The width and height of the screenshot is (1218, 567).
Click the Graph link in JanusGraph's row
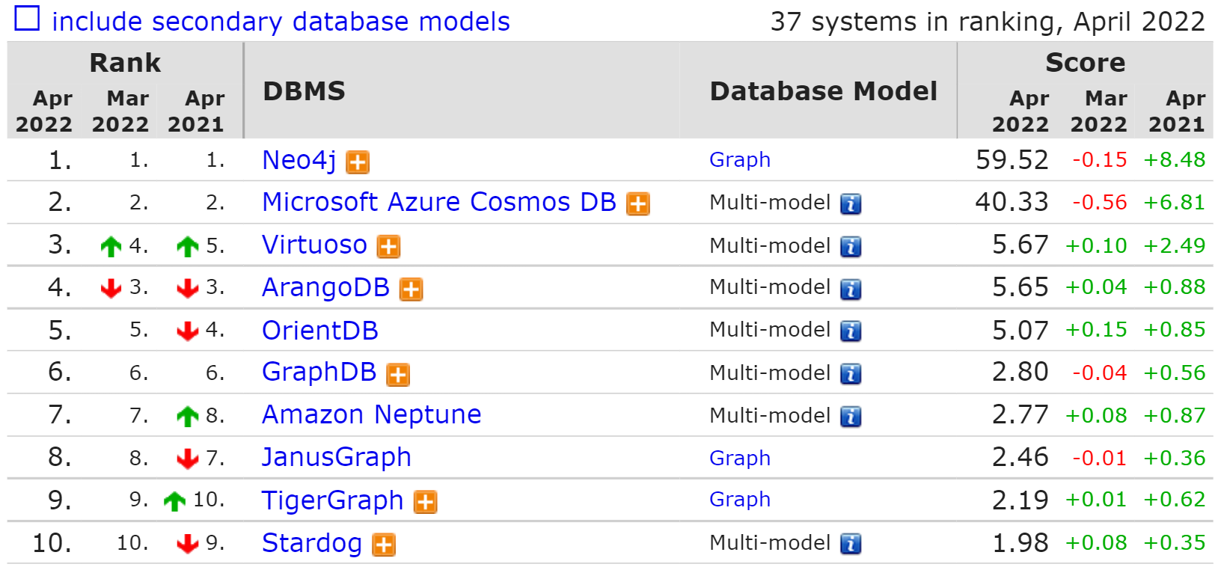(739, 458)
